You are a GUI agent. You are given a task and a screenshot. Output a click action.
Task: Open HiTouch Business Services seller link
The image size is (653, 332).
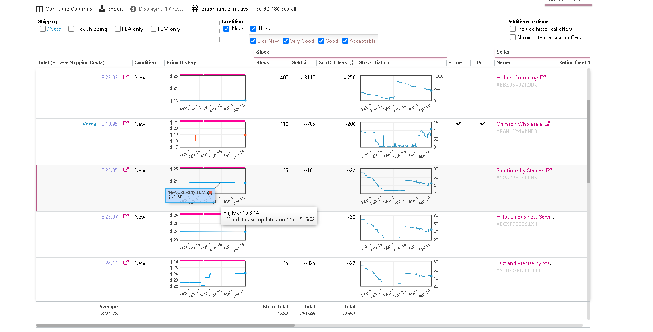pos(525,216)
